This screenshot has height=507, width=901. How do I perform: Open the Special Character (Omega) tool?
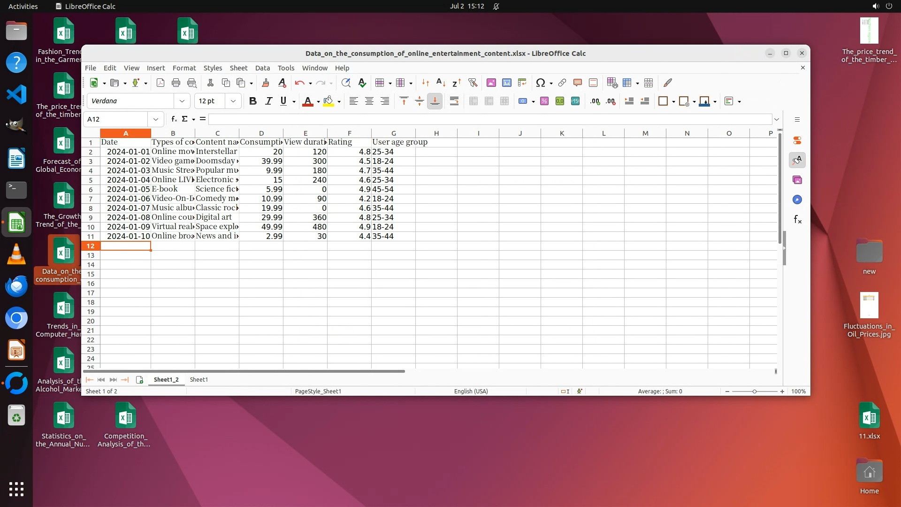pyautogui.click(x=540, y=83)
